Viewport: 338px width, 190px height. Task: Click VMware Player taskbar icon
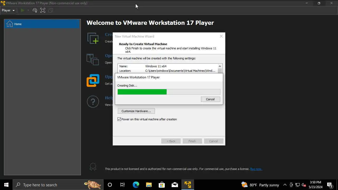188,185
